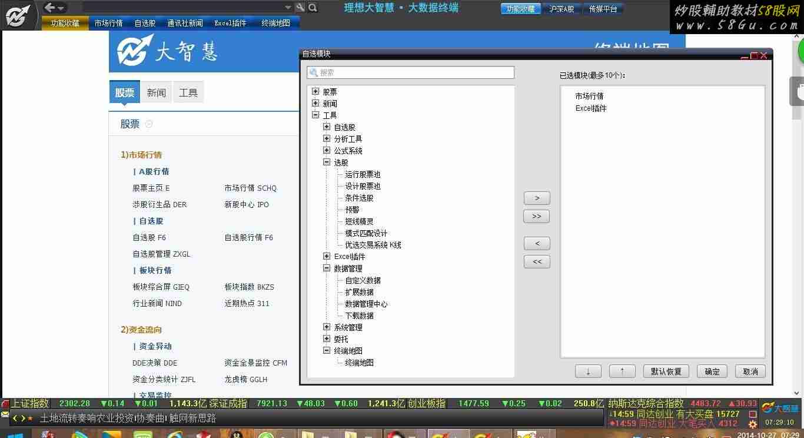Click the refresh circle icon next to 股票 heading

pyautogui.click(x=149, y=124)
